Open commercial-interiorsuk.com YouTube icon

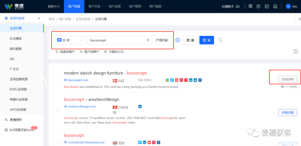pyautogui.click(x=149, y=142)
